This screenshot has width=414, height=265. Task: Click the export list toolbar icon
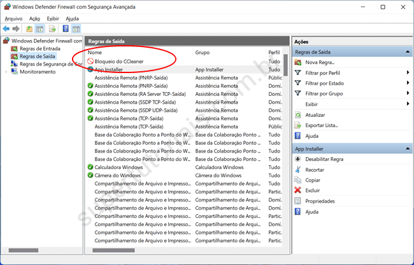coord(52,29)
